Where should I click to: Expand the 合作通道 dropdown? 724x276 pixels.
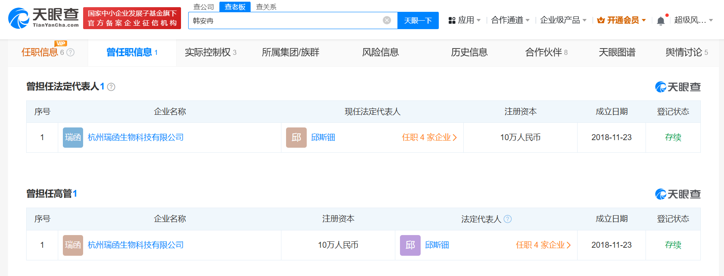click(x=527, y=20)
